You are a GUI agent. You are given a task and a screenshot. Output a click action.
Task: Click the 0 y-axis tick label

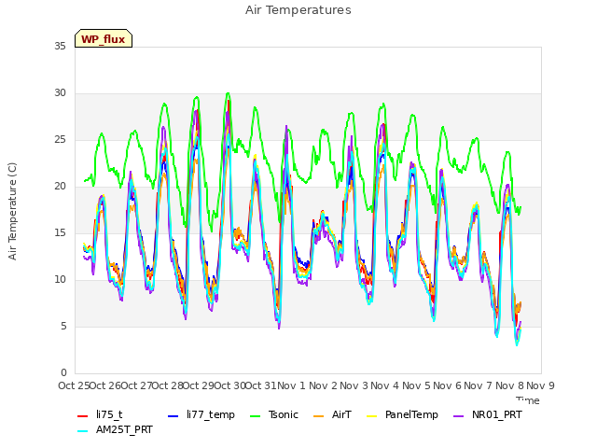63,373
